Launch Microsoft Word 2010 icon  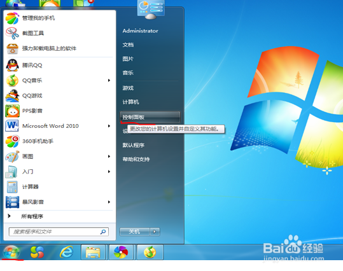tap(12, 126)
